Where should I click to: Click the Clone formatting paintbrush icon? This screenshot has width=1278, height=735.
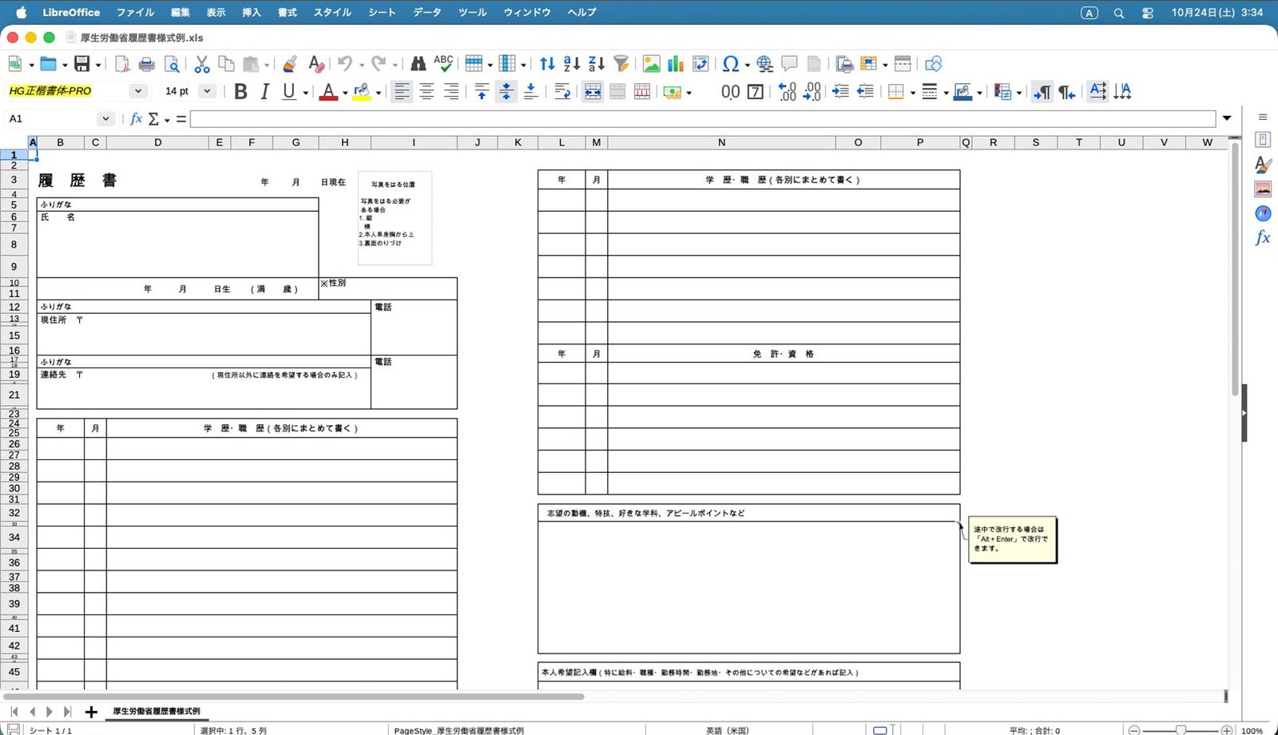click(x=290, y=64)
